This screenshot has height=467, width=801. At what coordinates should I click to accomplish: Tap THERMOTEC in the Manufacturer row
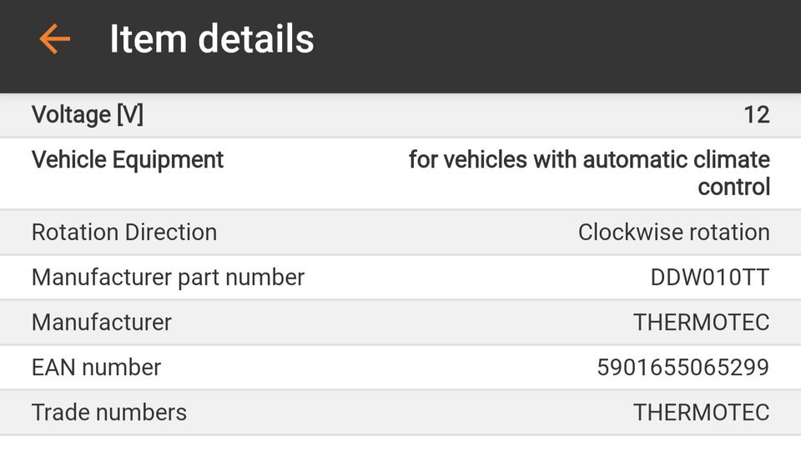coord(701,322)
